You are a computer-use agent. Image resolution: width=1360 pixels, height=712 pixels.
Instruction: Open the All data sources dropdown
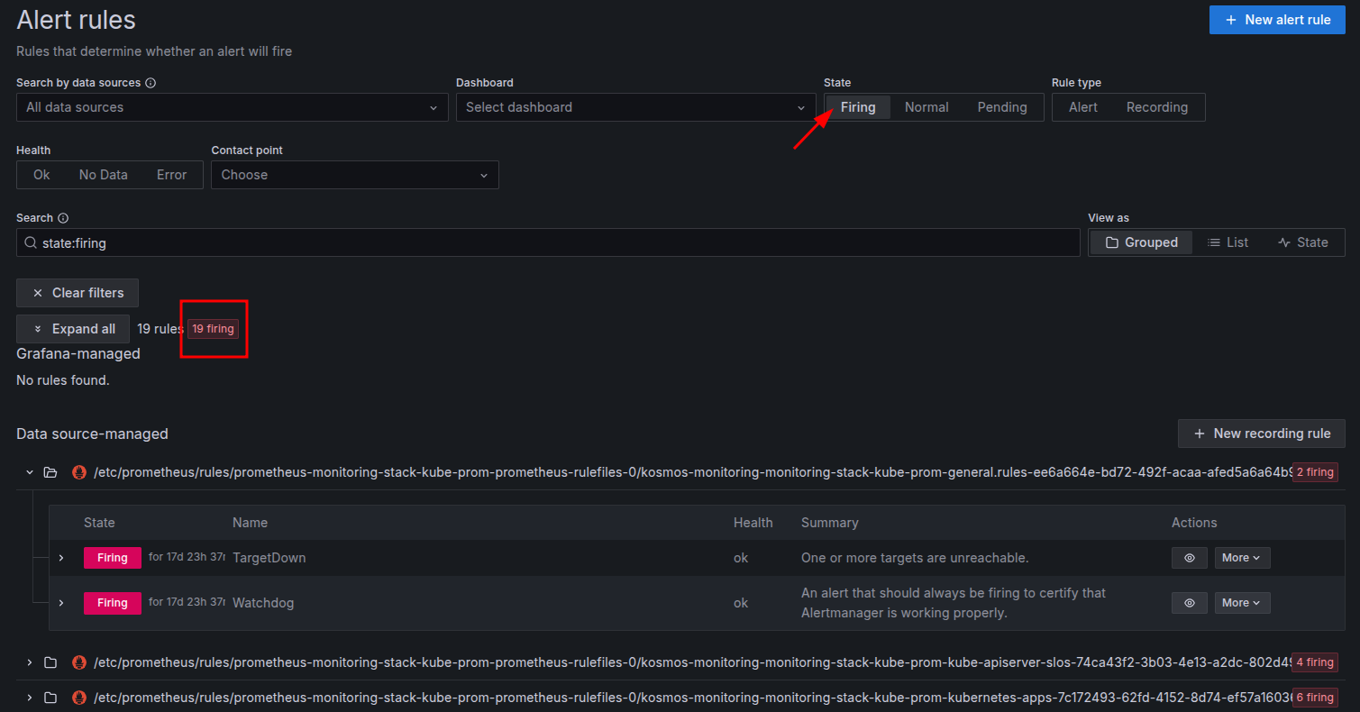point(232,107)
